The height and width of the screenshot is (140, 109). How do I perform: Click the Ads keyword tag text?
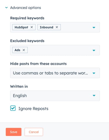pyautogui.click(x=17, y=50)
